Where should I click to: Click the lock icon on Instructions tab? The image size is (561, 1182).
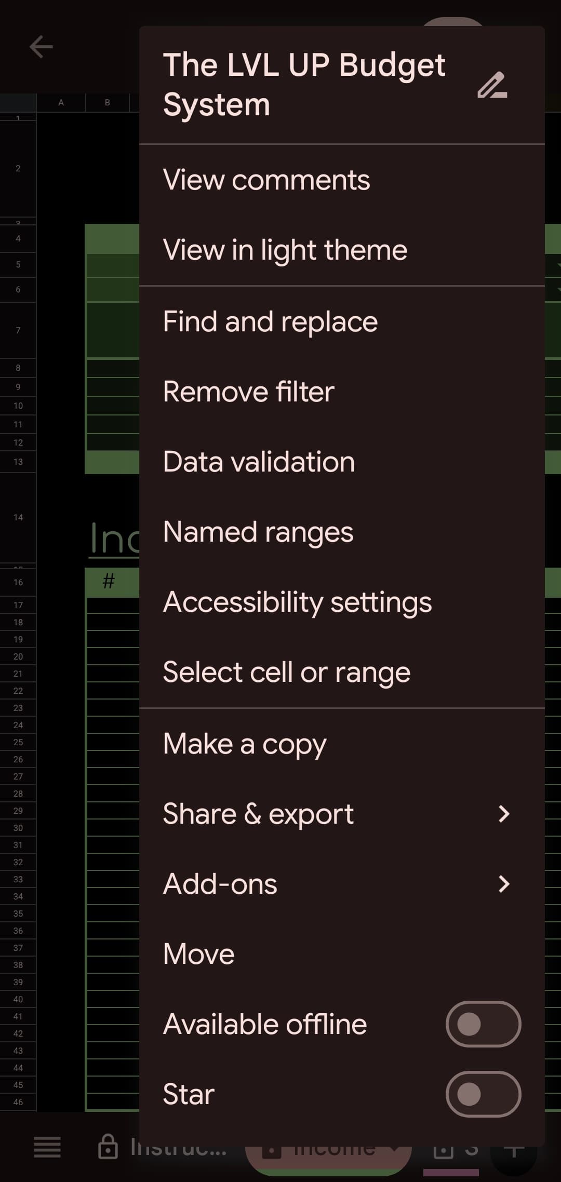(108, 1147)
